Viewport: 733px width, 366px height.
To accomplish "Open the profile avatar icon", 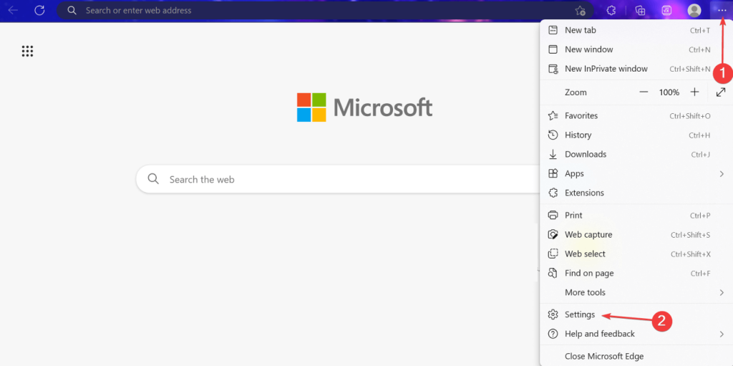I will click(x=694, y=10).
